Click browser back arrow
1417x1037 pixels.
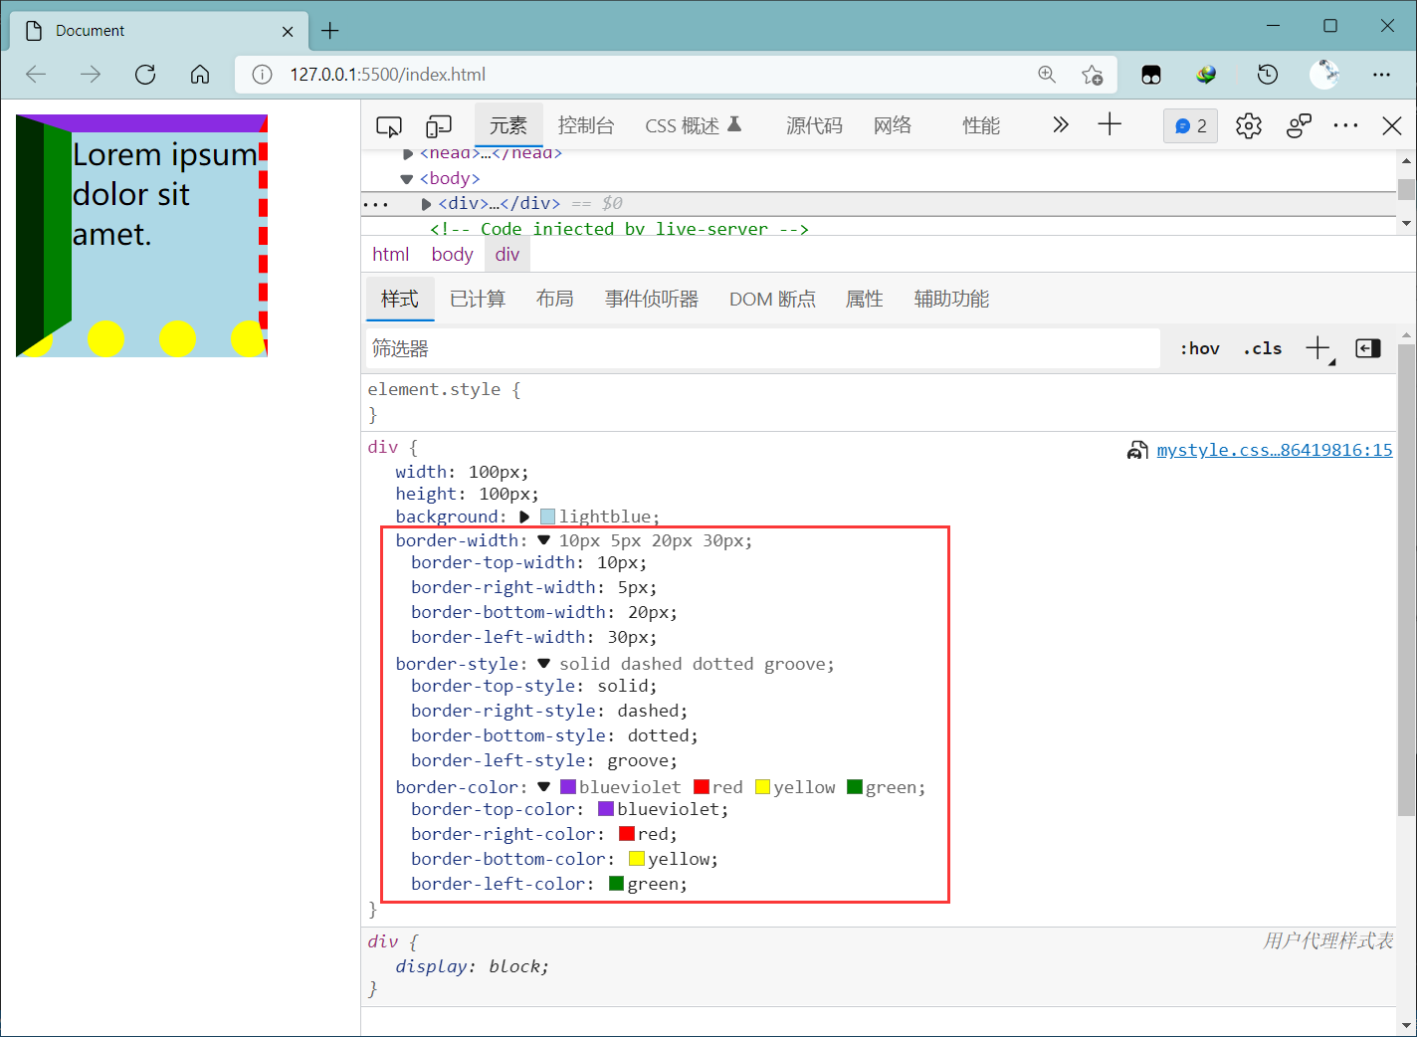click(x=36, y=75)
